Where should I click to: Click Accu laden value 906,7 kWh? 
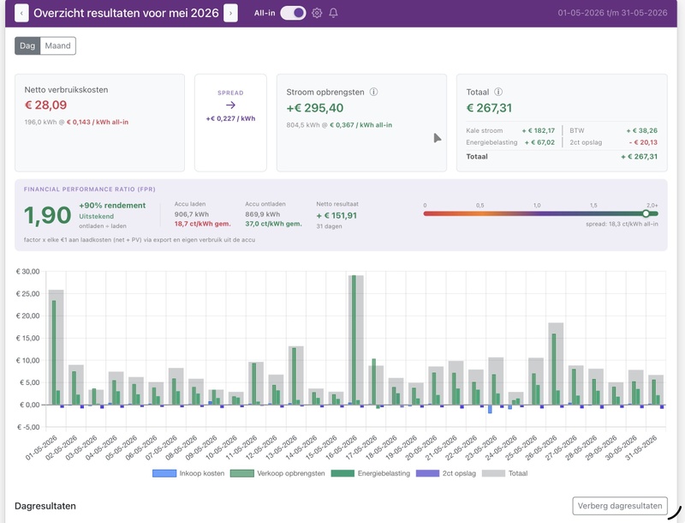coord(191,214)
